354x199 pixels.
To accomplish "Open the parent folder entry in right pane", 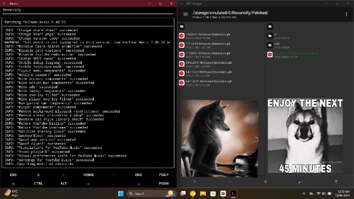I will click(x=309, y=27).
